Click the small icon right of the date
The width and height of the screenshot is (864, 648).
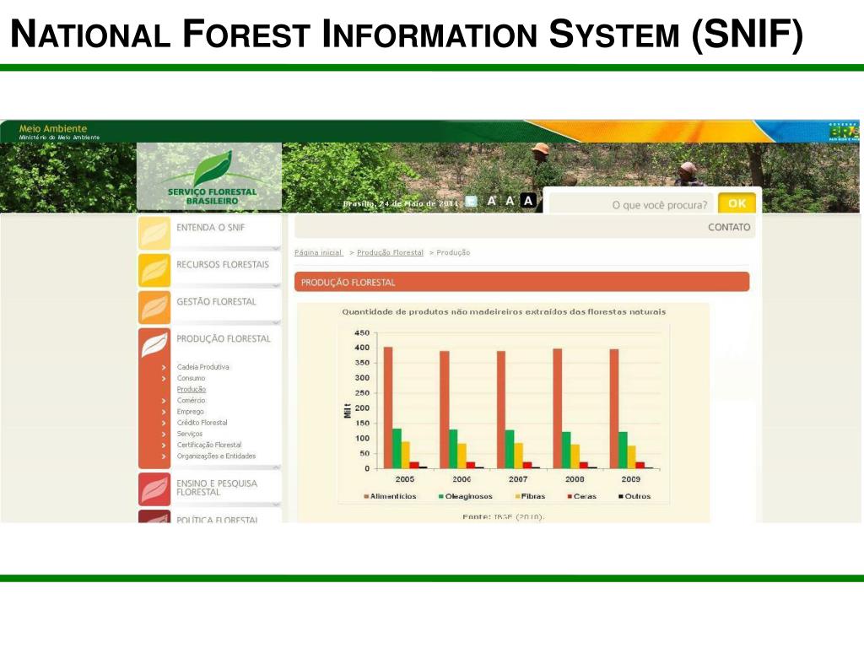click(471, 201)
